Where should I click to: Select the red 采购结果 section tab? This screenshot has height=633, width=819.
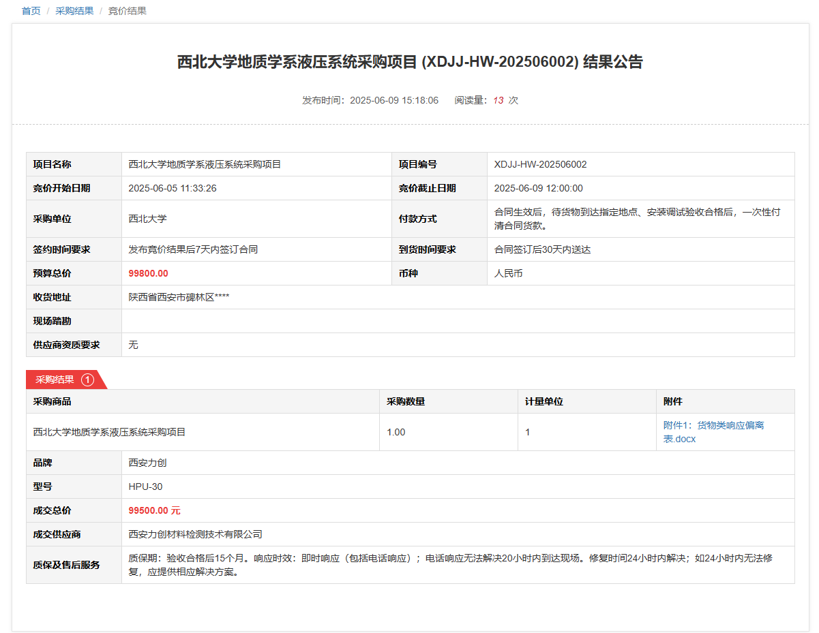(x=55, y=380)
